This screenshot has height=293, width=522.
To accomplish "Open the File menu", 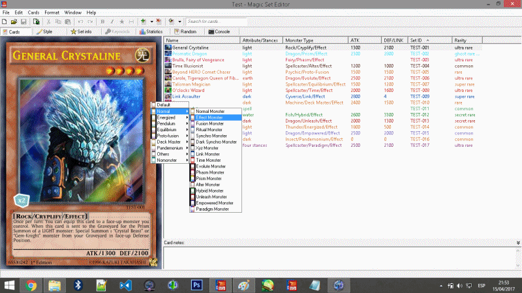I will [6, 12].
